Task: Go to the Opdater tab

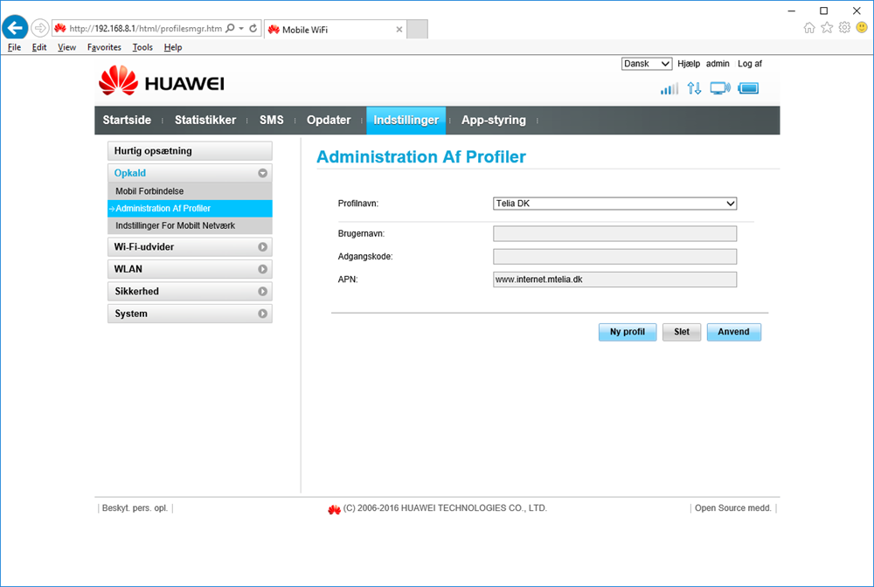Action: (x=329, y=121)
